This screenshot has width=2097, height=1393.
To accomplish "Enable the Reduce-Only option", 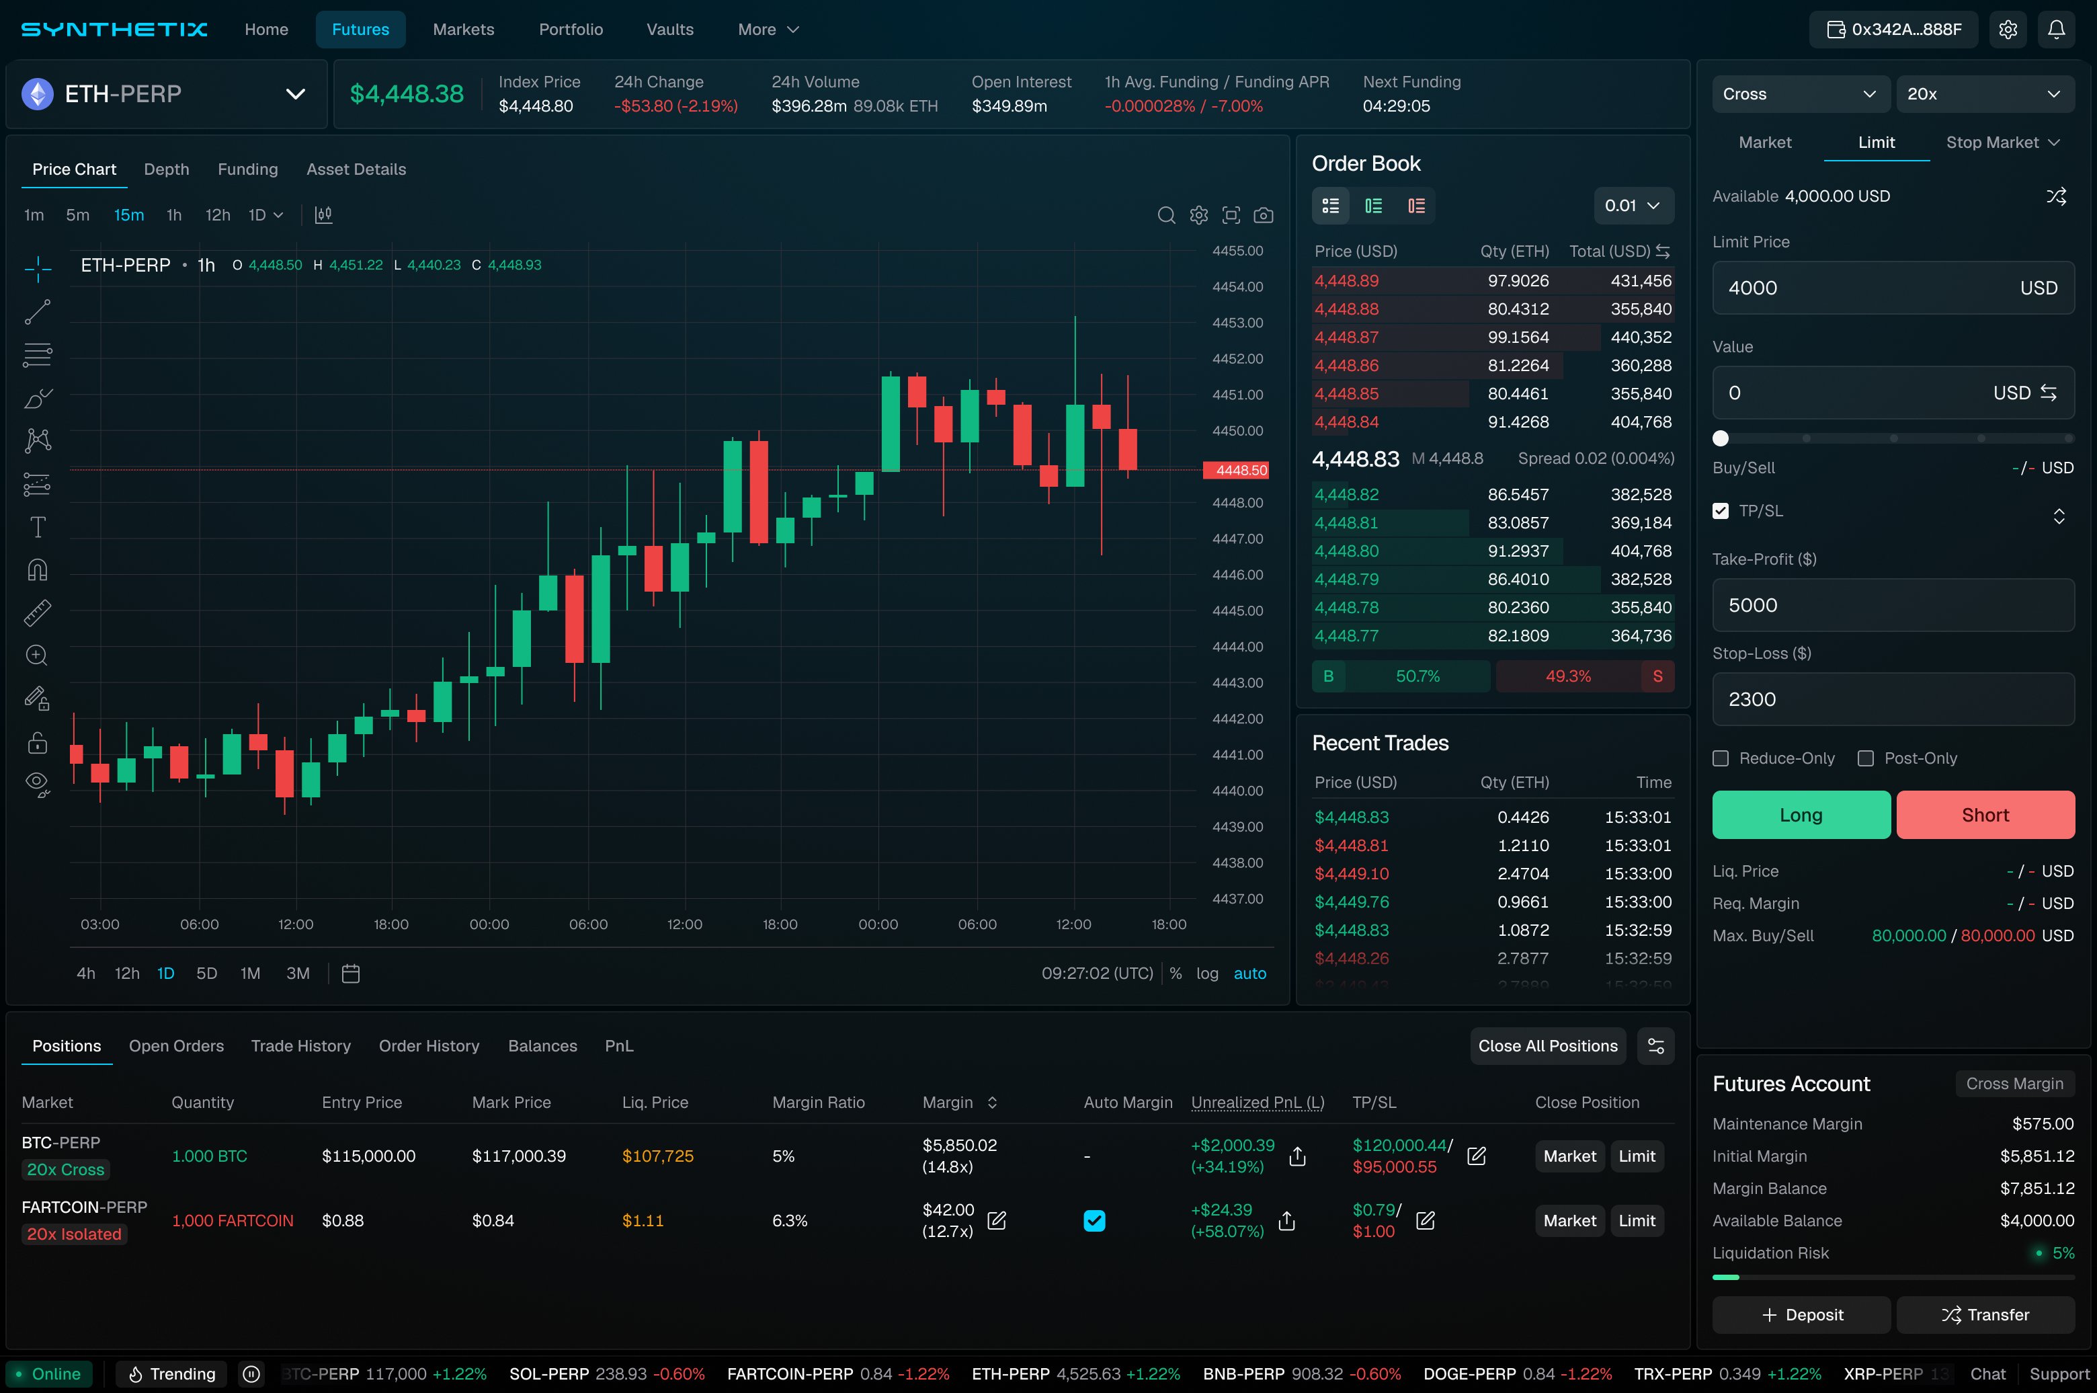I will tap(1721, 758).
